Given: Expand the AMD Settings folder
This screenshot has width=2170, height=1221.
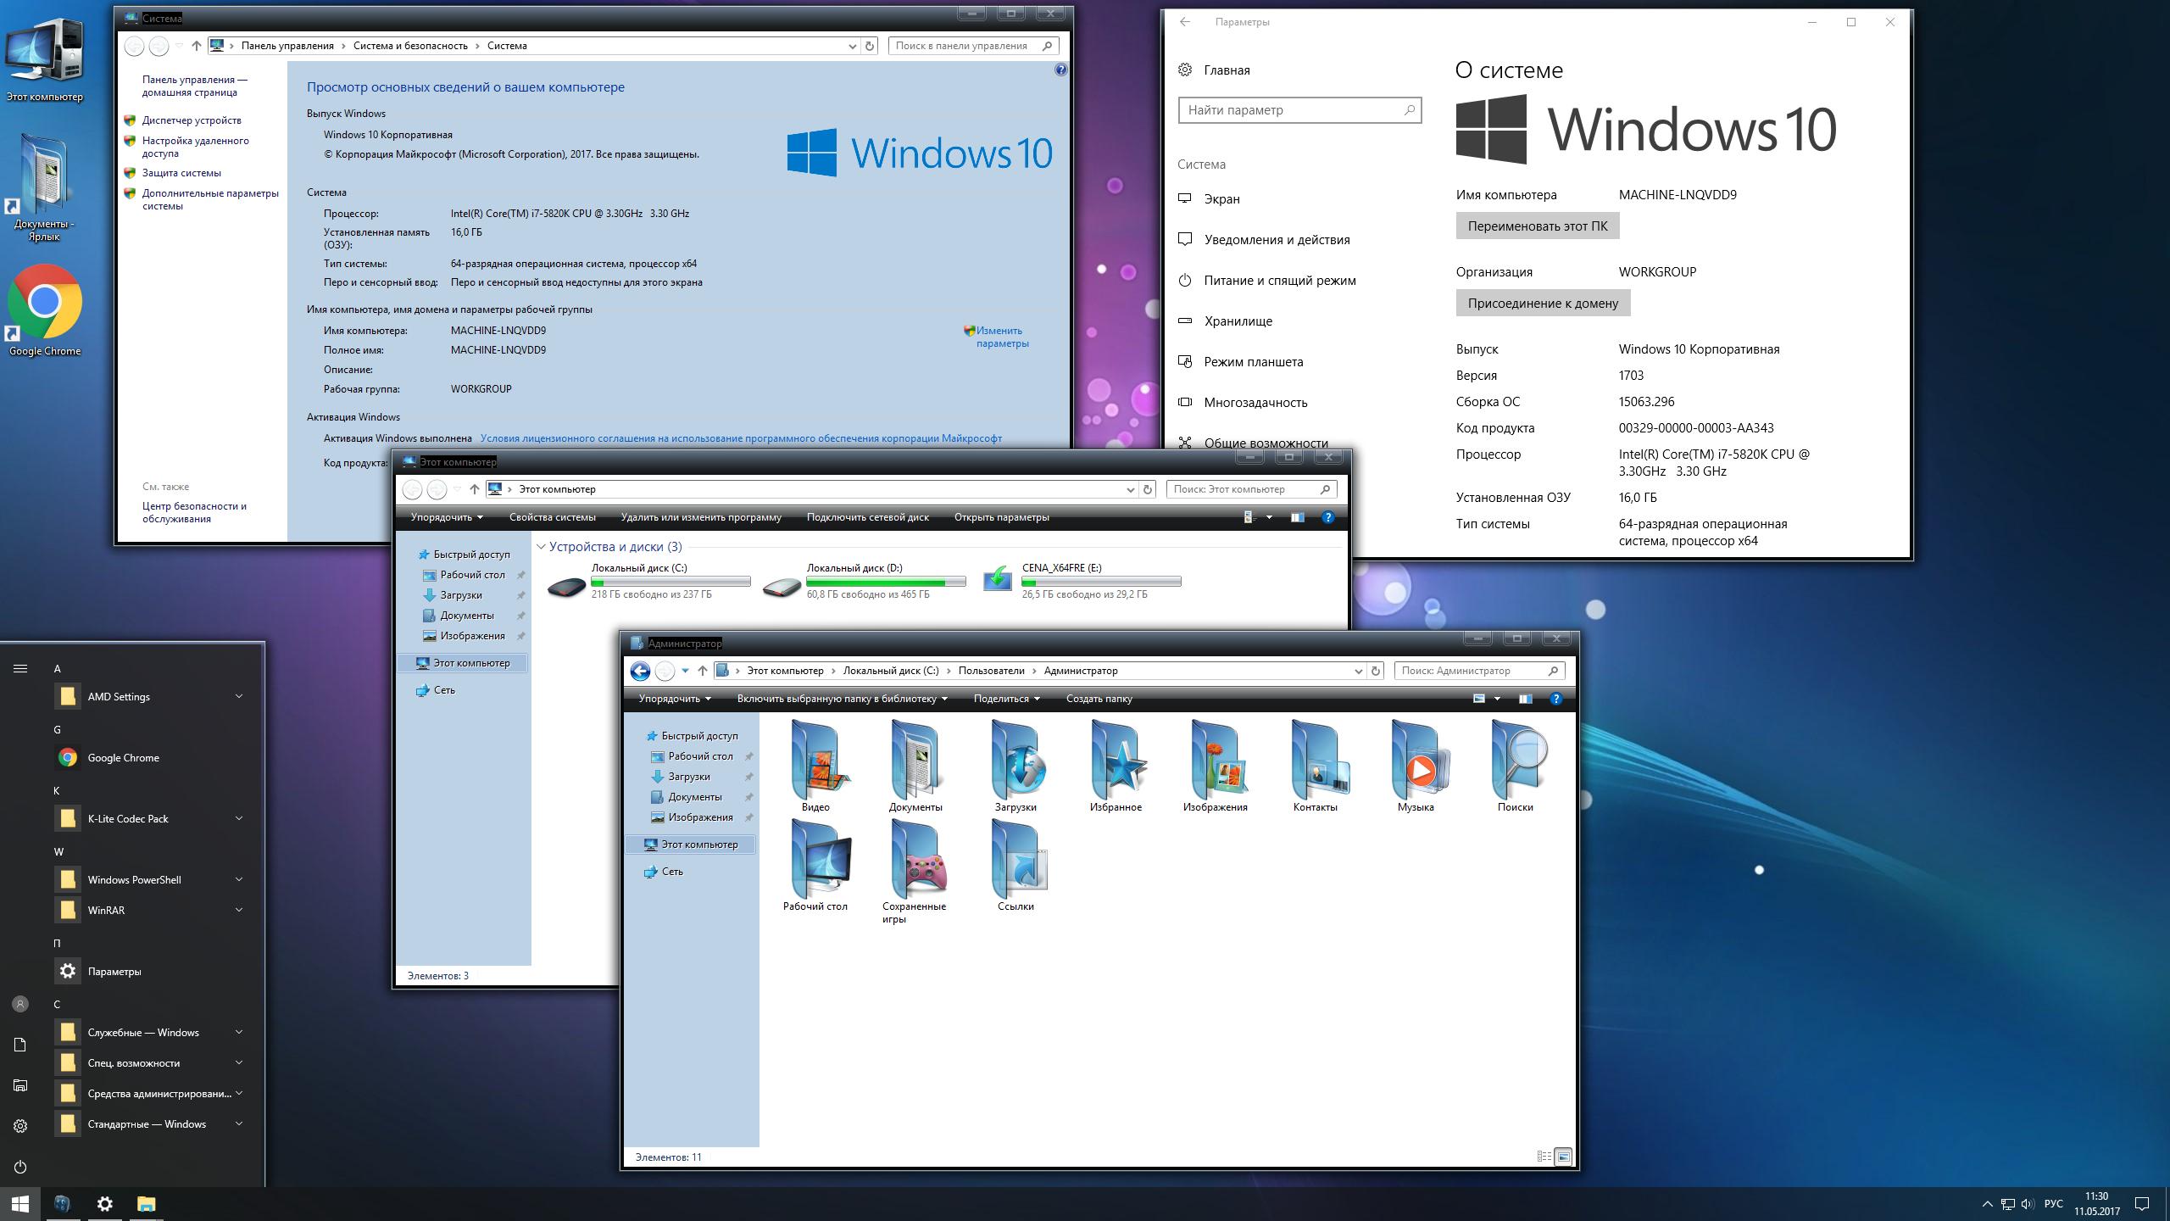Looking at the screenshot, I should pyautogui.click(x=238, y=696).
